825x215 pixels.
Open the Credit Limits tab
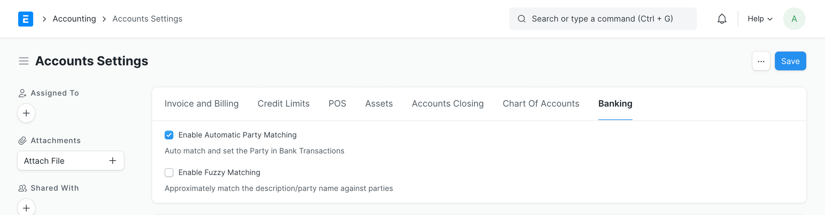(x=284, y=104)
